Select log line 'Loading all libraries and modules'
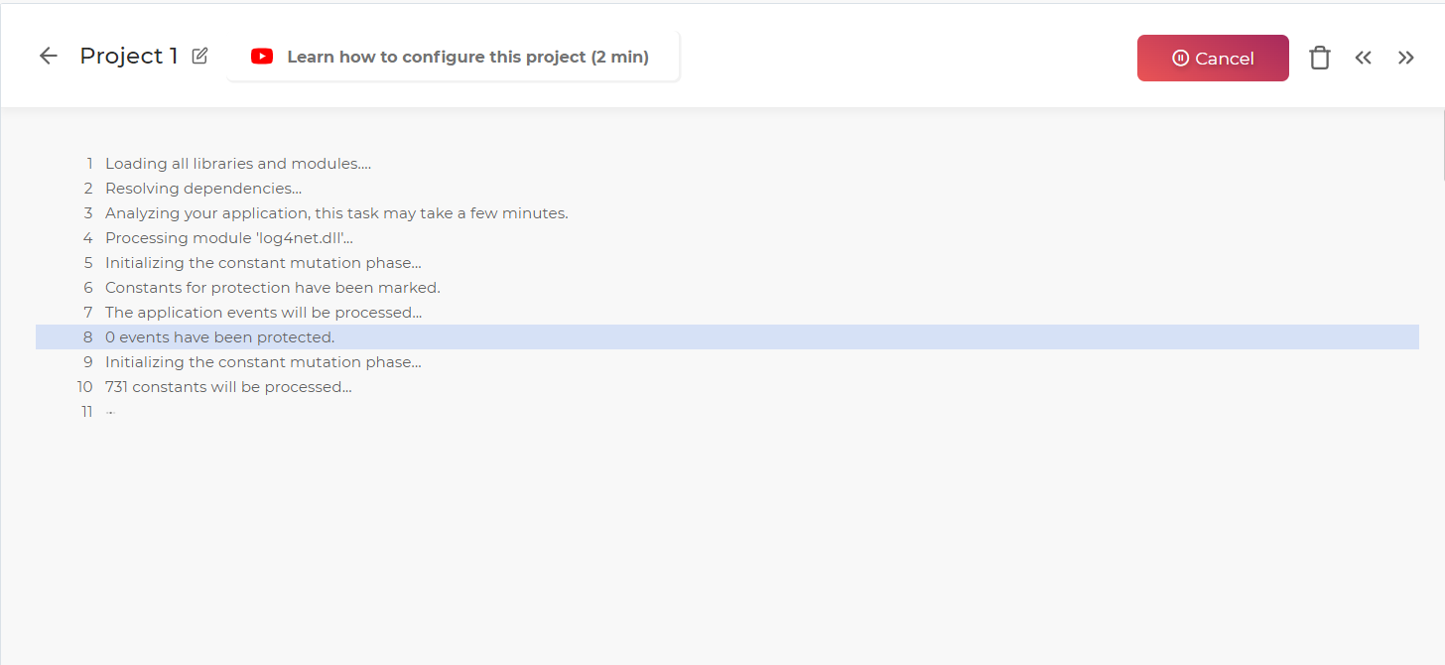 [x=238, y=164]
